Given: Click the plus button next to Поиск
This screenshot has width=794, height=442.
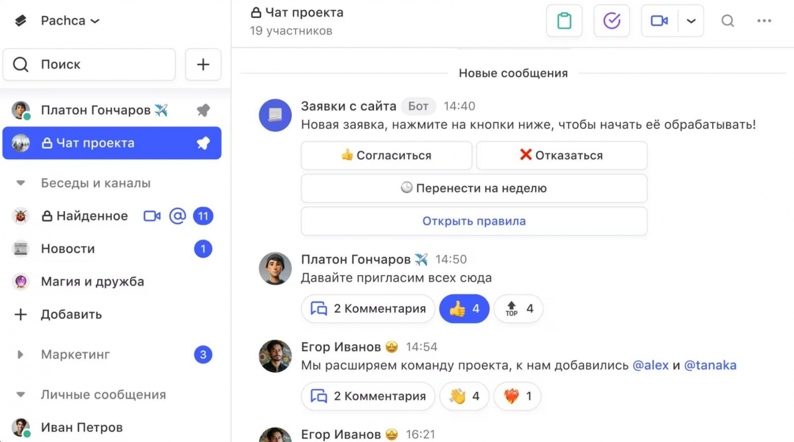Looking at the screenshot, I should tap(203, 64).
